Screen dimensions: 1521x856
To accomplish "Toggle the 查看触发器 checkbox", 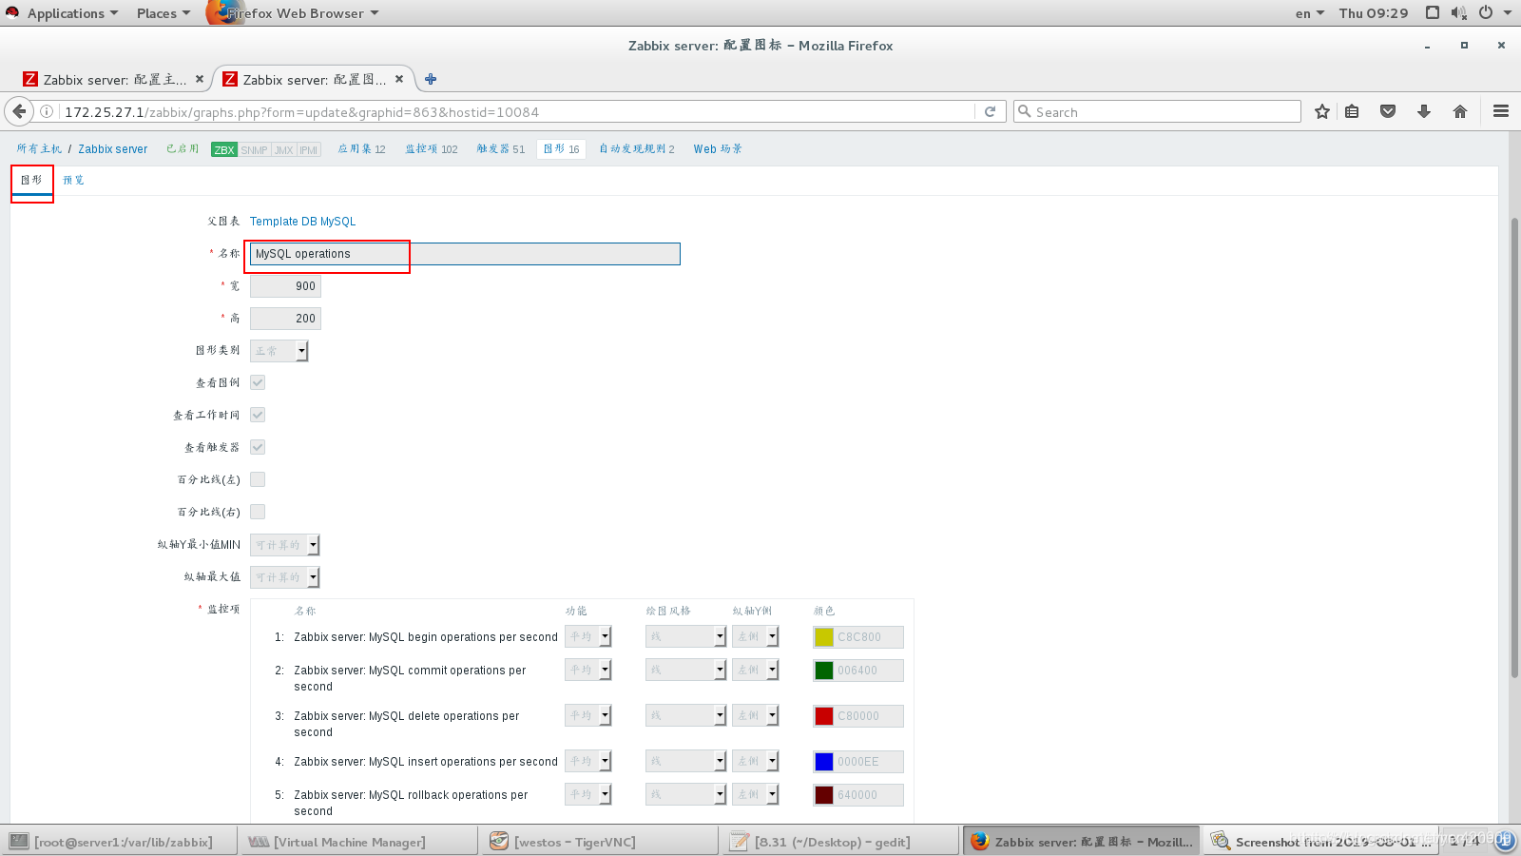I will pyautogui.click(x=258, y=447).
